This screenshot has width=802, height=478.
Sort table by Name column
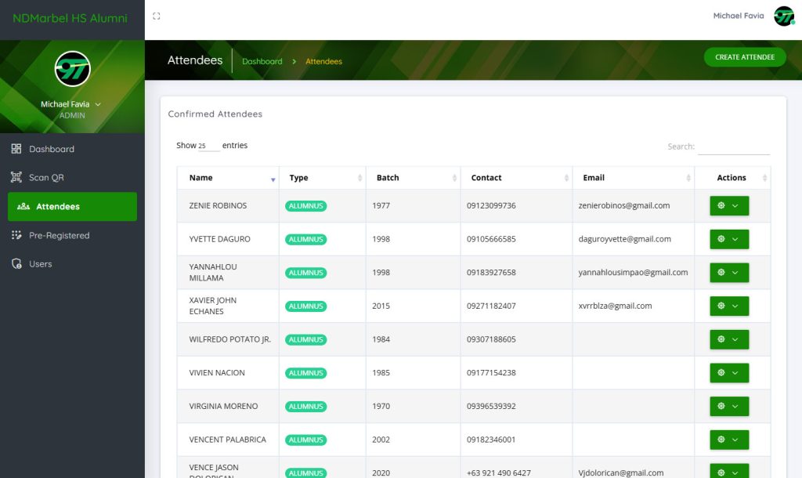point(227,178)
